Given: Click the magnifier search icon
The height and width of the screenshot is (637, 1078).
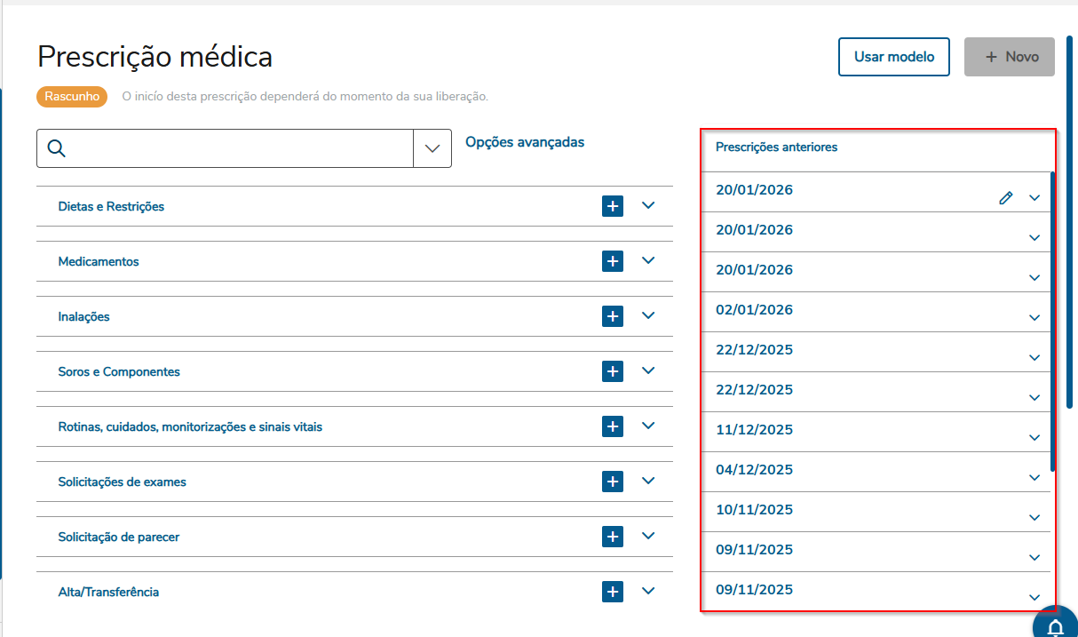Looking at the screenshot, I should click(57, 148).
